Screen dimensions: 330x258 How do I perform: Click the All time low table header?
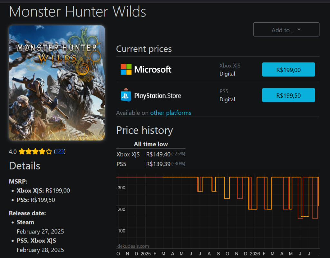tap(151, 144)
